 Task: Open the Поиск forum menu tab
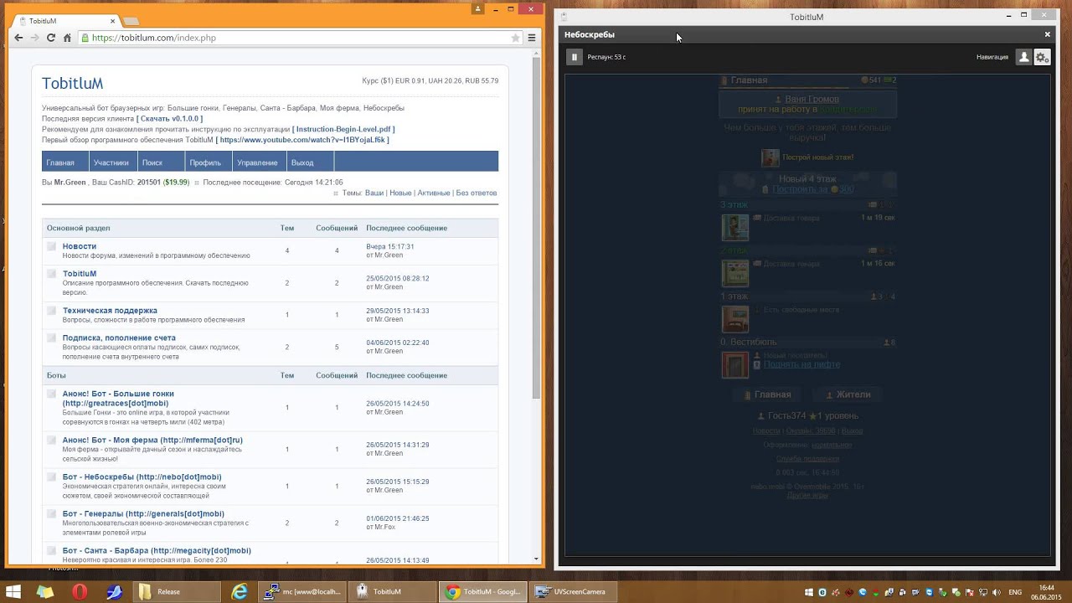pyautogui.click(x=152, y=162)
